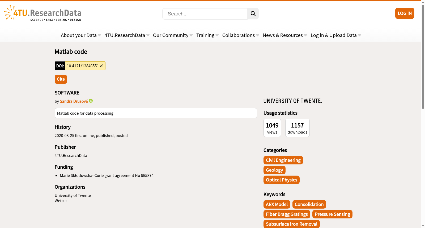
Task: Click the page vertical scrollbar thumb
Action: [x=423, y=56]
